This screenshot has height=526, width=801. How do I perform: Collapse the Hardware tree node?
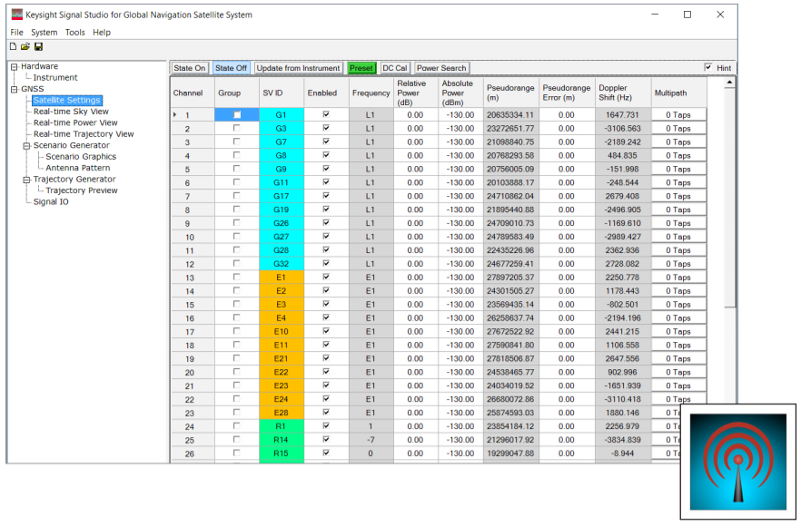15,66
